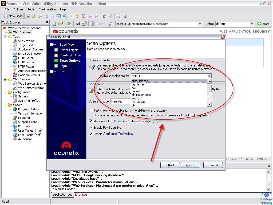Image resolution: width=273 pixels, height=205 pixels.
Task: Click the blank page icon beside the open-folder icon
Action: (x=54, y=24)
